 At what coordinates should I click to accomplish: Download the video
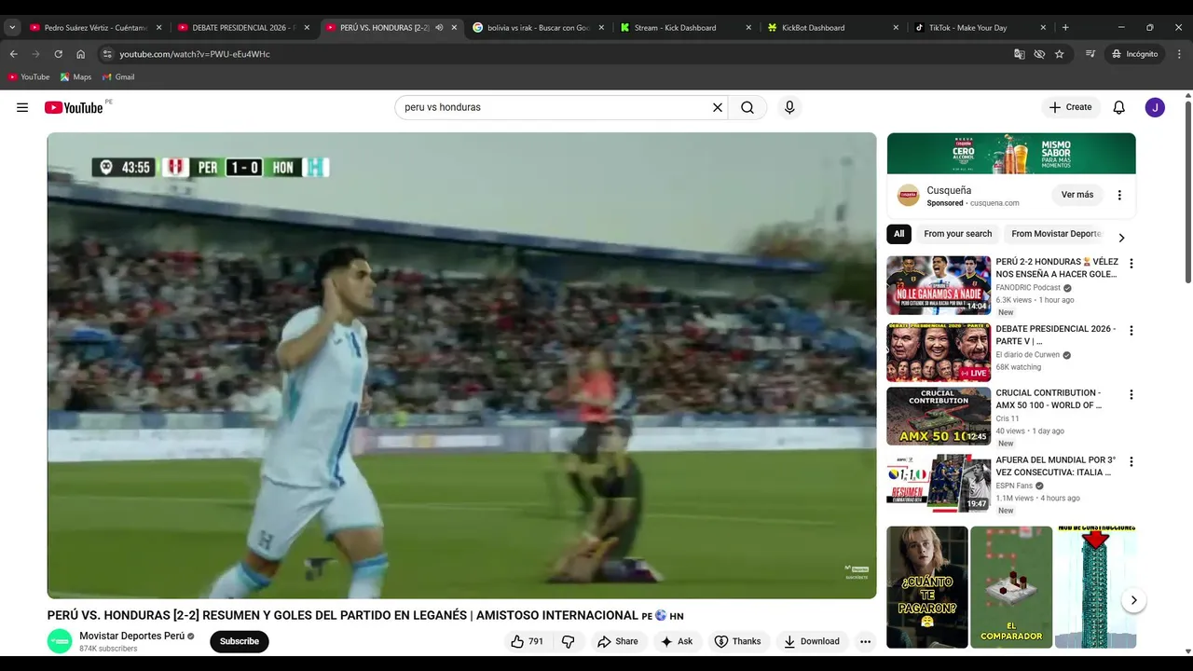(x=812, y=641)
